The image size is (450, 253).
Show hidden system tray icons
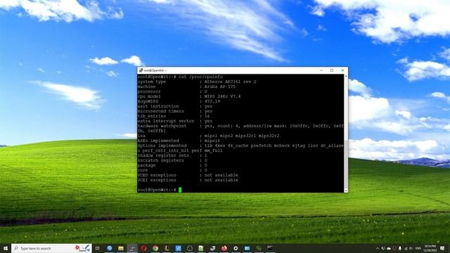[x=378, y=248]
